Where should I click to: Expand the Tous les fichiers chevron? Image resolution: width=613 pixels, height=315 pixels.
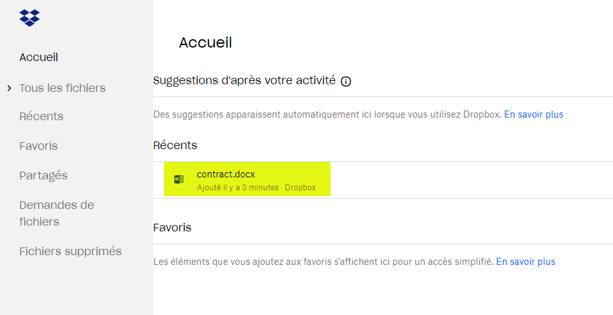(x=10, y=88)
